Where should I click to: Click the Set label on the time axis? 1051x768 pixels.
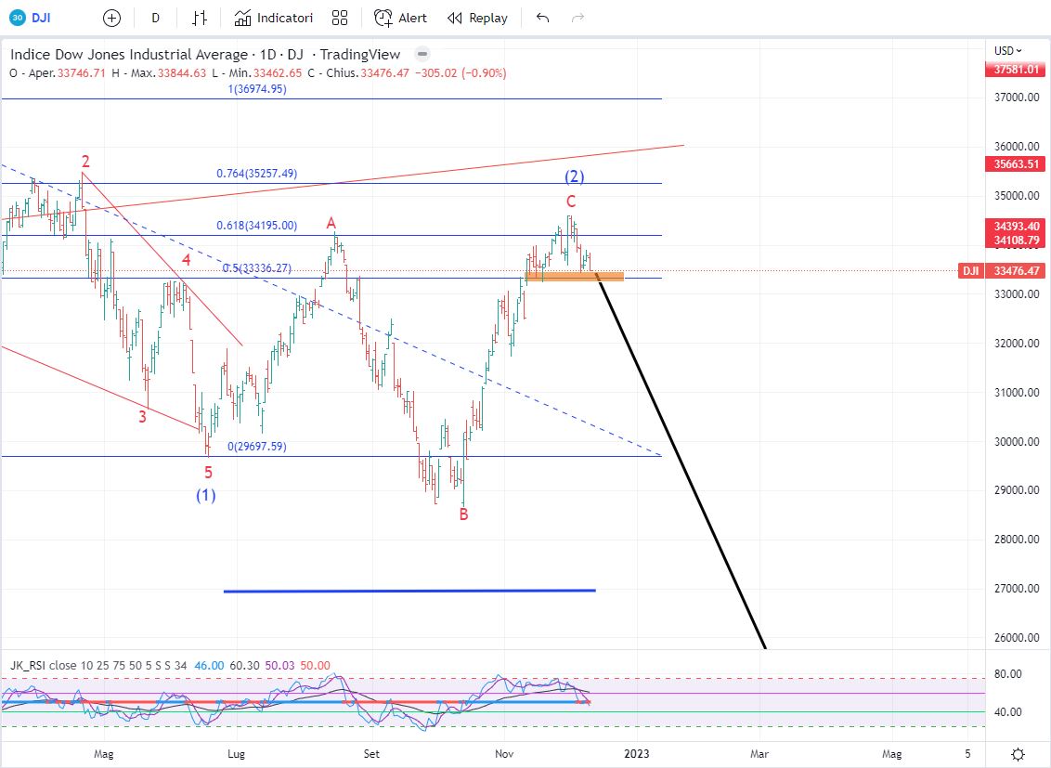pyautogui.click(x=371, y=754)
